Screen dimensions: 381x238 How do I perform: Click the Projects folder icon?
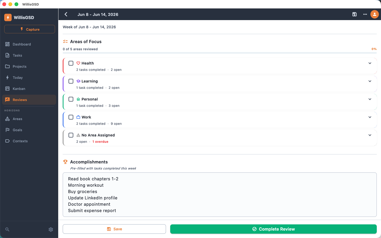(7, 66)
